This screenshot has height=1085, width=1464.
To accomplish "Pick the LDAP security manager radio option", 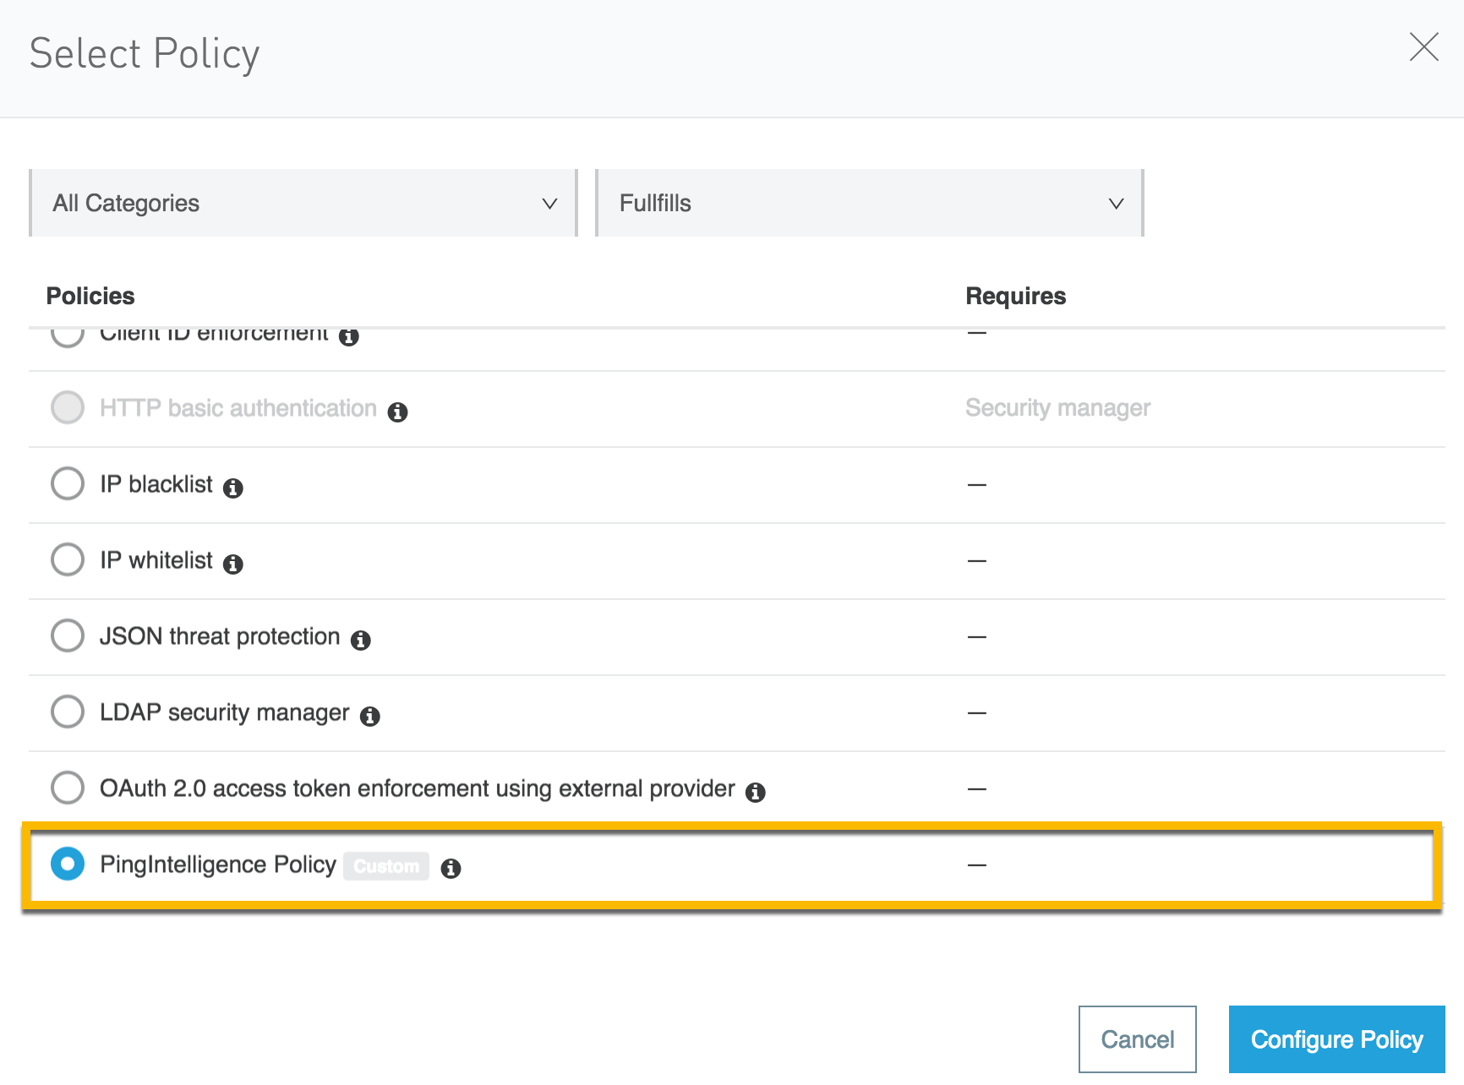I will coord(68,712).
